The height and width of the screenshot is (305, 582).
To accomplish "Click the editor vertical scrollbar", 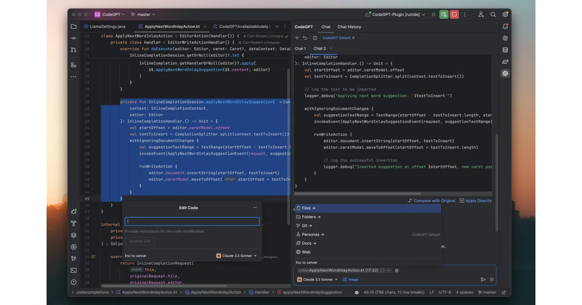I will 290,145.
